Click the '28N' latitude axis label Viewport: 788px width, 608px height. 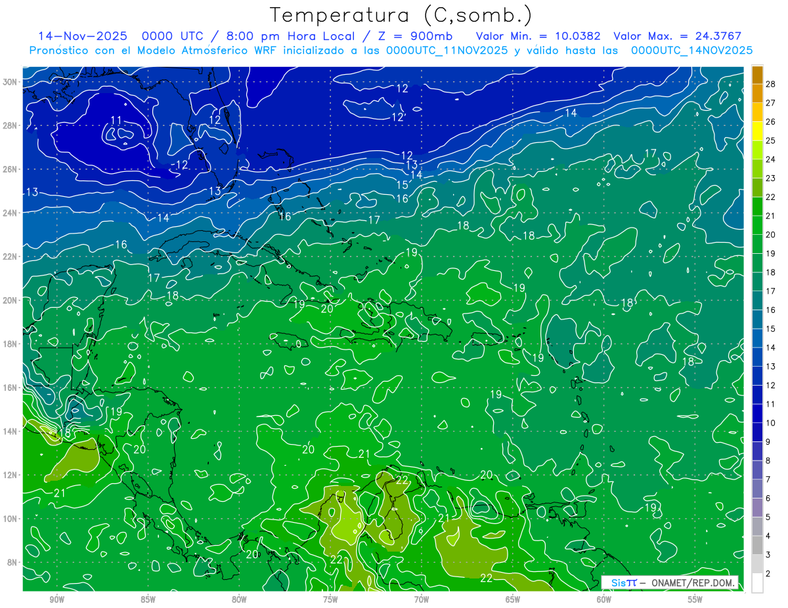[x=10, y=125]
